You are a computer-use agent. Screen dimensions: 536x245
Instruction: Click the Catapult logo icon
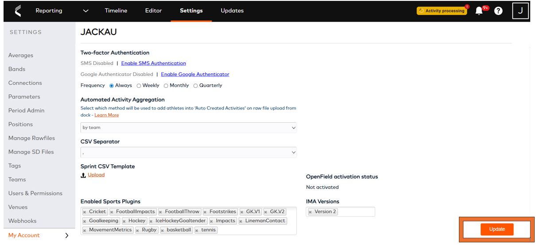point(18,11)
